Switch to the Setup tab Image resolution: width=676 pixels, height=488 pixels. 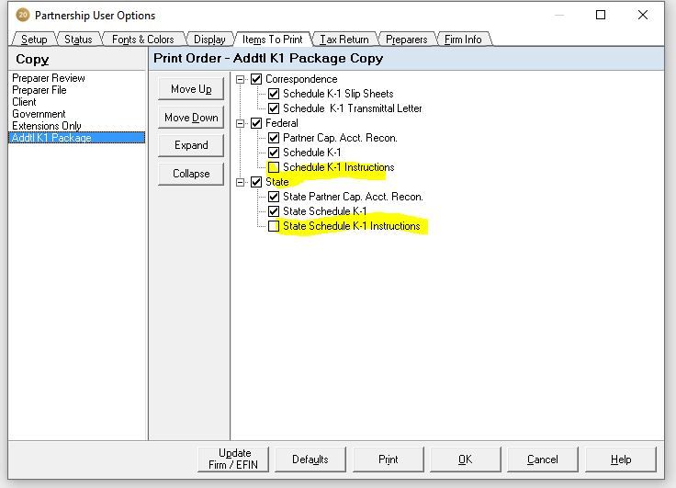[x=34, y=40]
